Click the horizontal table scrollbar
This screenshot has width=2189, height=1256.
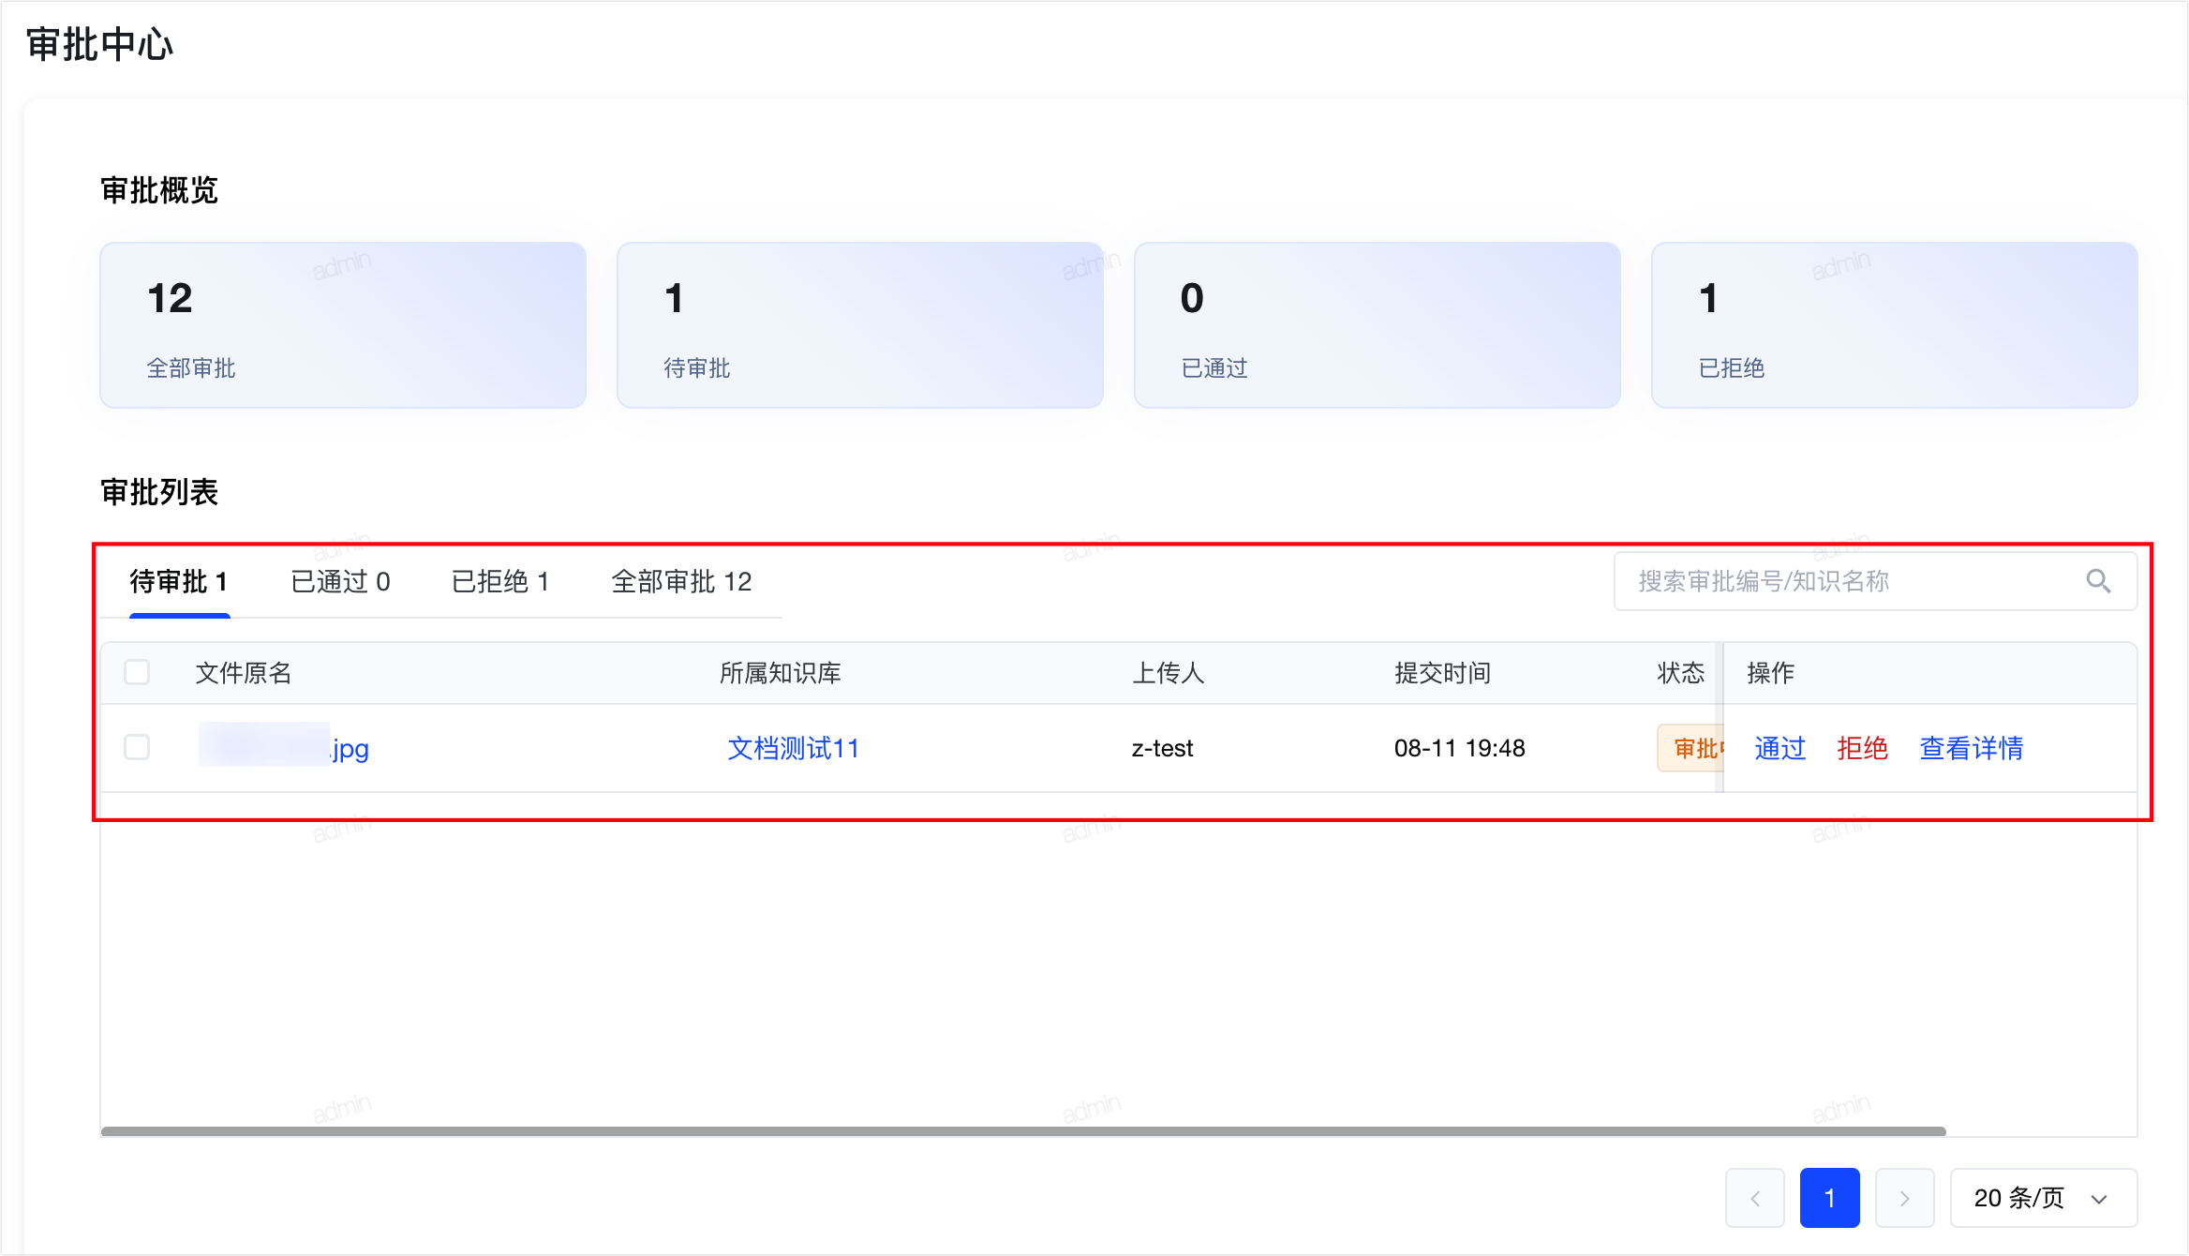[x=1023, y=1131]
